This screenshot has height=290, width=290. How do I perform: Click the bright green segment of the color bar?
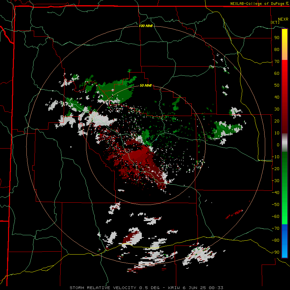click(x=285, y=188)
